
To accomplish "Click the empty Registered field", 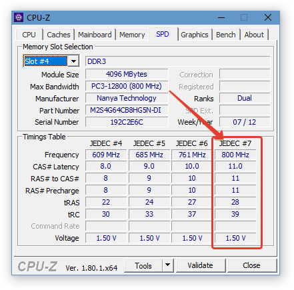I will (245, 86).
